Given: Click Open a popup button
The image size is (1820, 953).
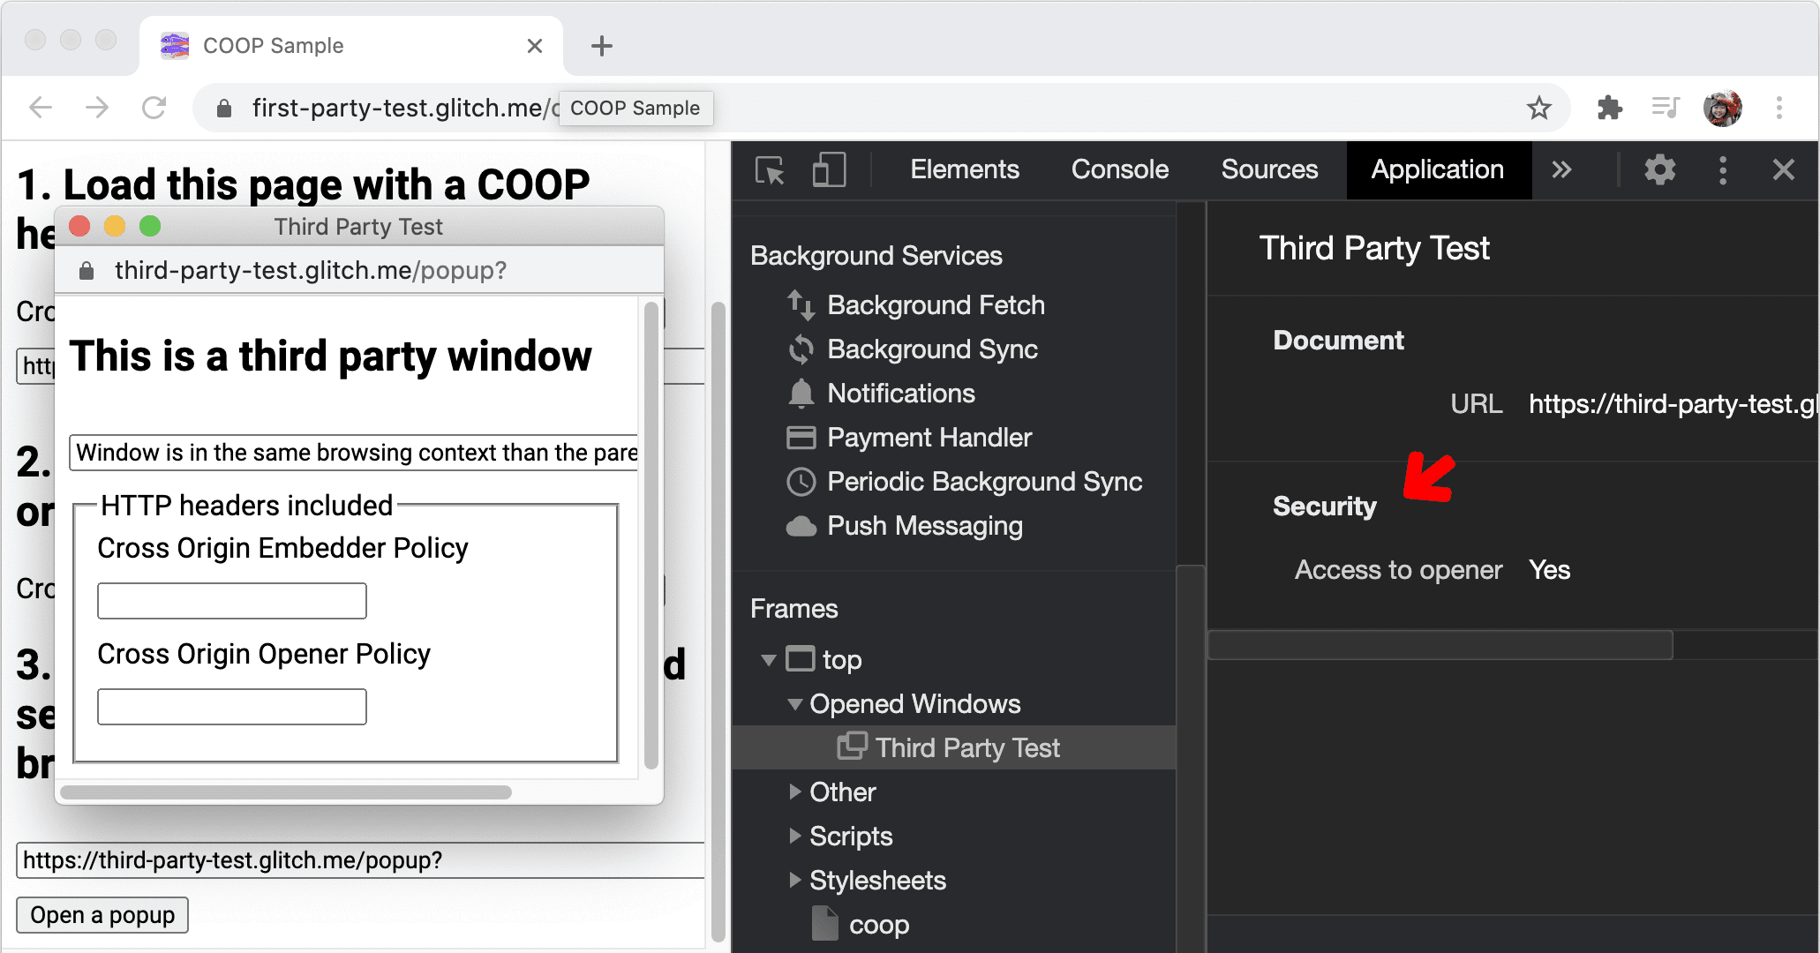Looking at the screenshot, I should click(x=102, y=914).
